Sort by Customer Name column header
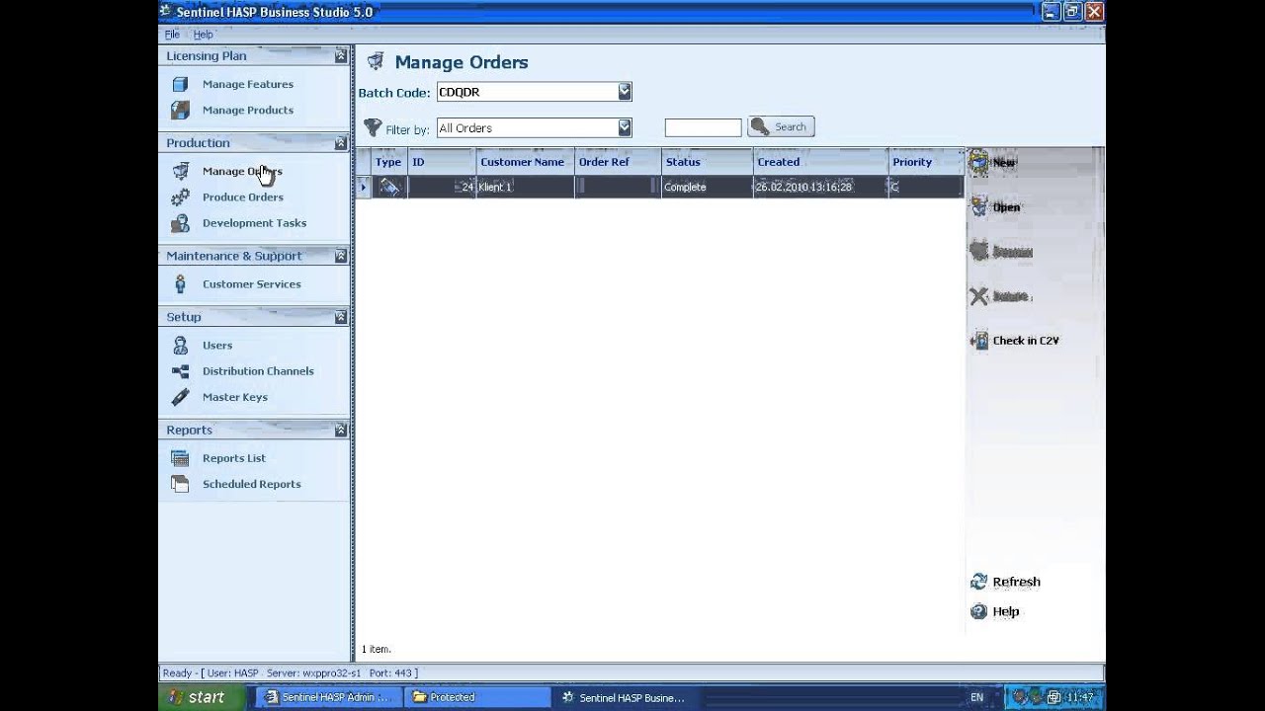Image resolution: width=1265 pixels, height=711 pixels. (525, 162)
